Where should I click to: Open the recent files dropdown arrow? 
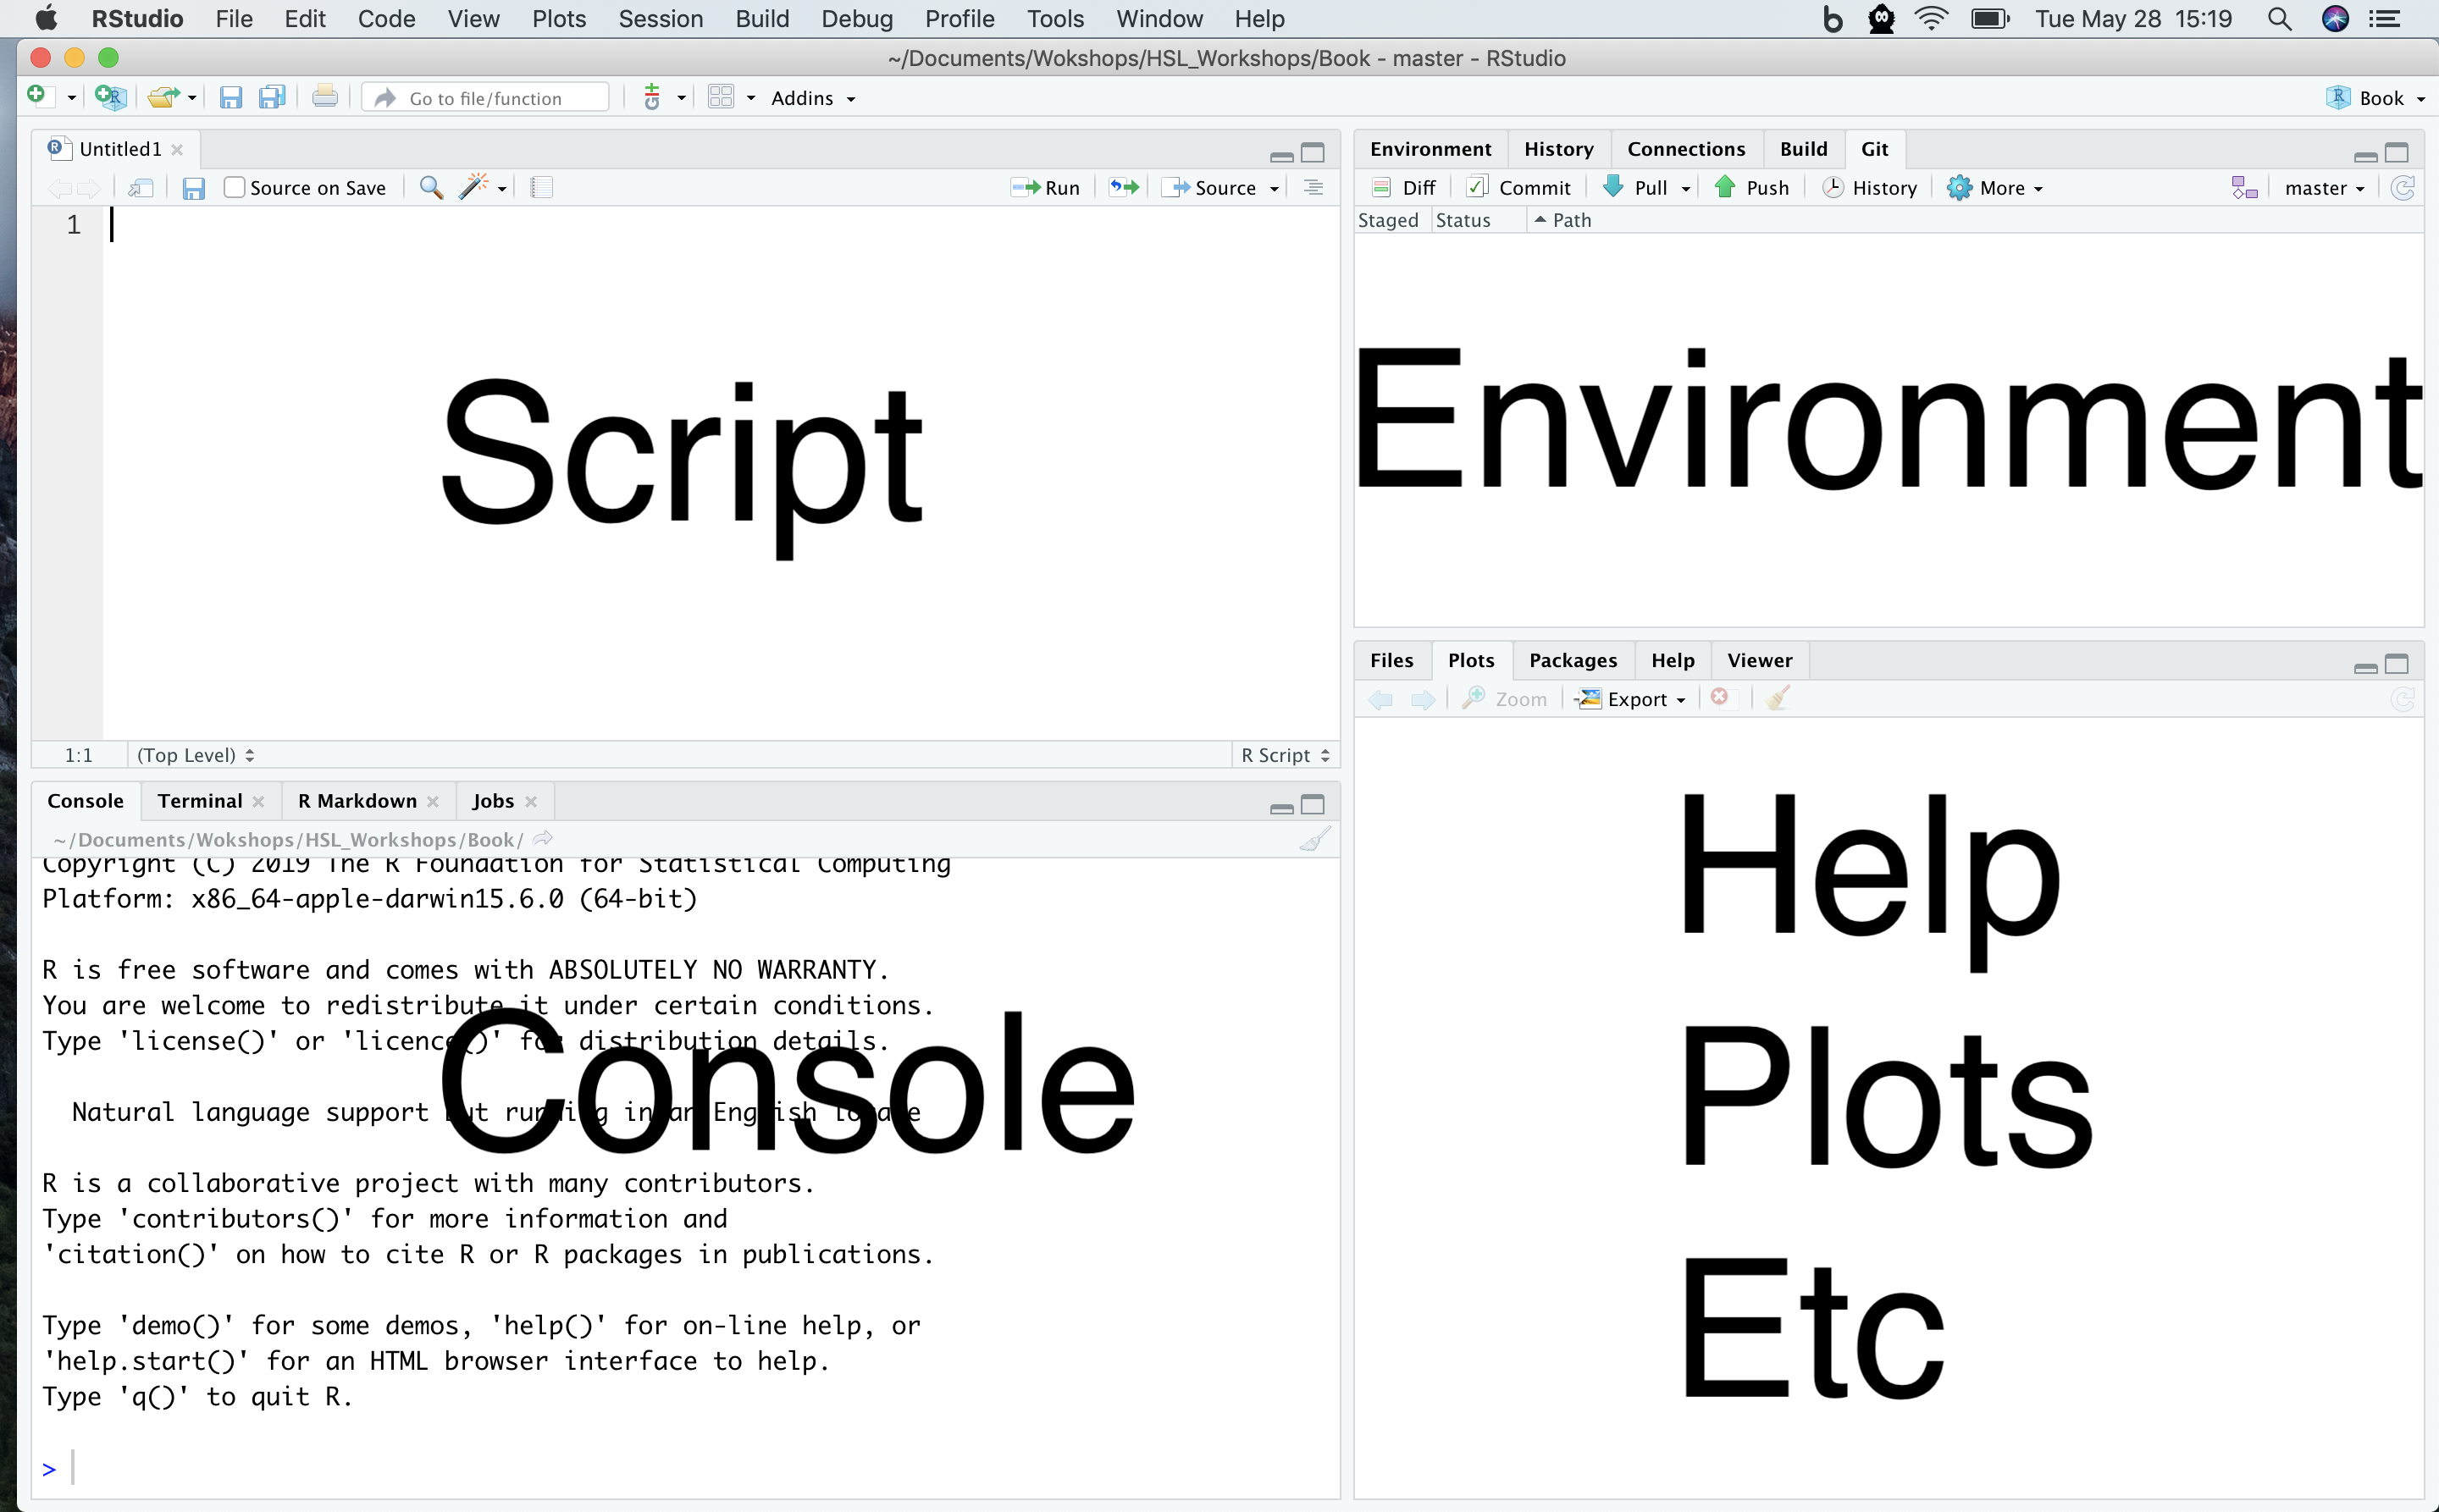(191, 98)
